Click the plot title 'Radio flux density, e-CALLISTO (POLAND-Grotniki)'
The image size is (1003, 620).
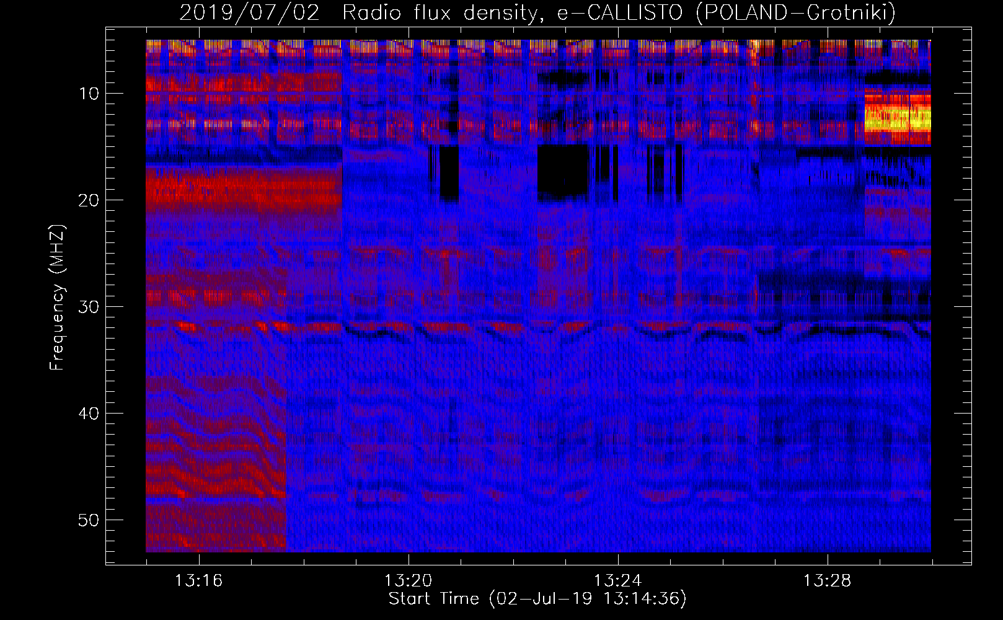pyautogui.click(x=619, y=12)
